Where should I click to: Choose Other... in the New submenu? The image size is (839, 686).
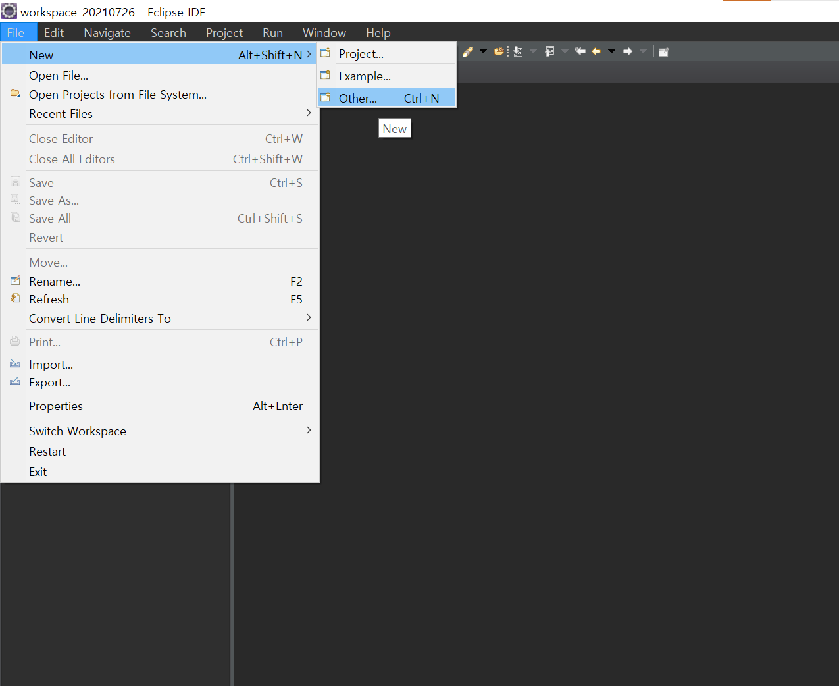386,98
